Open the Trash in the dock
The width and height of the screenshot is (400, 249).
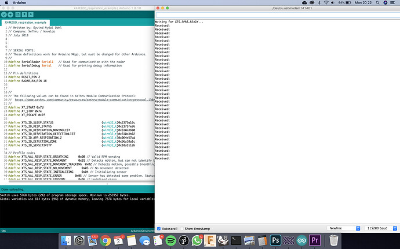[334, 240]
